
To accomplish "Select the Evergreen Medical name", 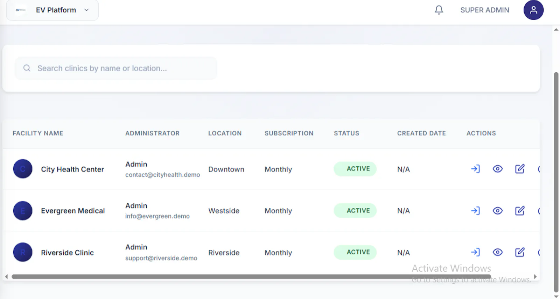I will pyautogui.click(x=73, y=211).
